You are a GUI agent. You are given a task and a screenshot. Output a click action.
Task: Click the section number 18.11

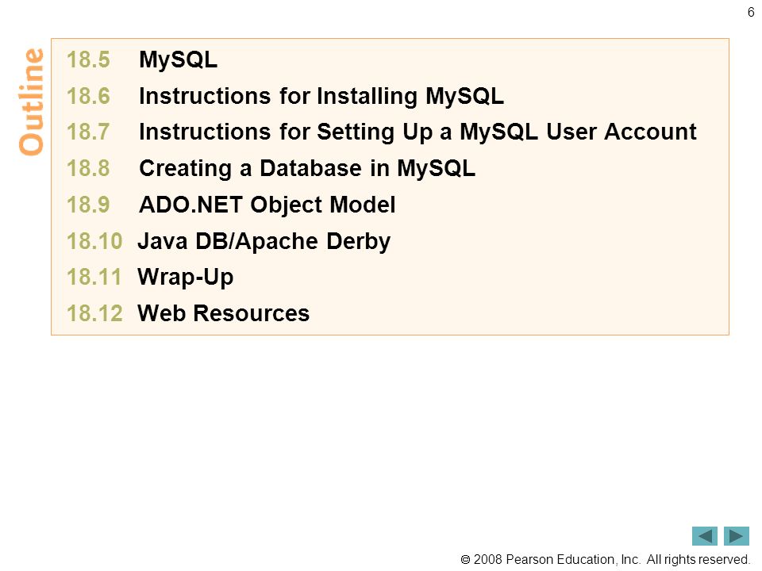point(94,278)
